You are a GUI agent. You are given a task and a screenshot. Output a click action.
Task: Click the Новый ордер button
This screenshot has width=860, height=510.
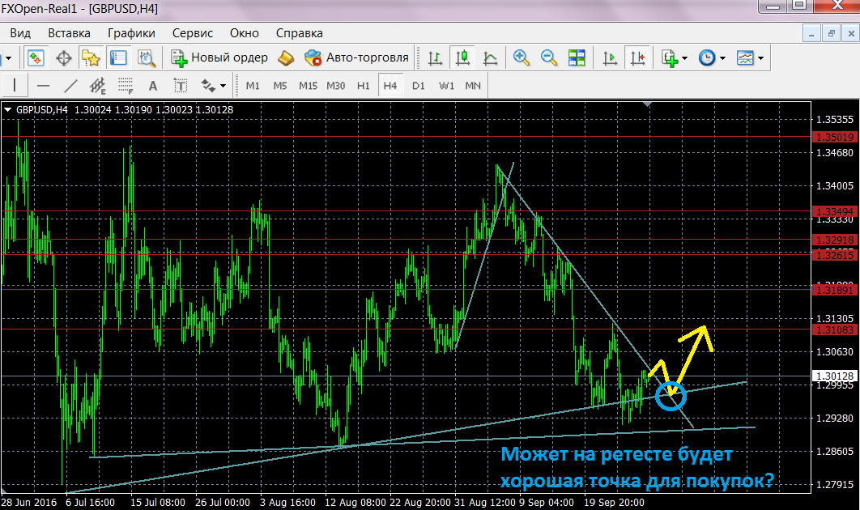click(219, 57)
